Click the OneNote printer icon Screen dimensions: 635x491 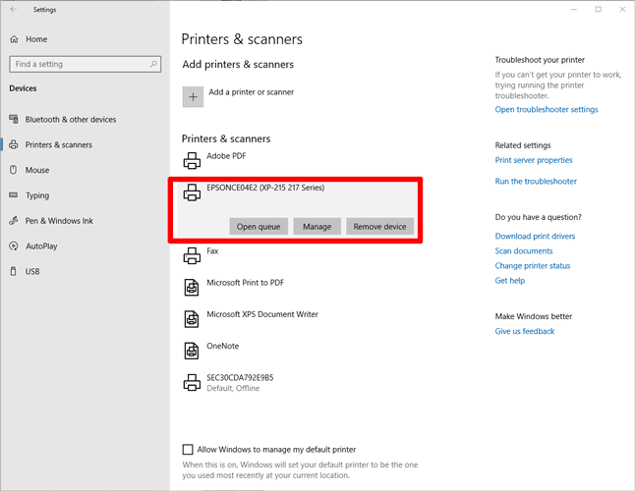point(192,351)
